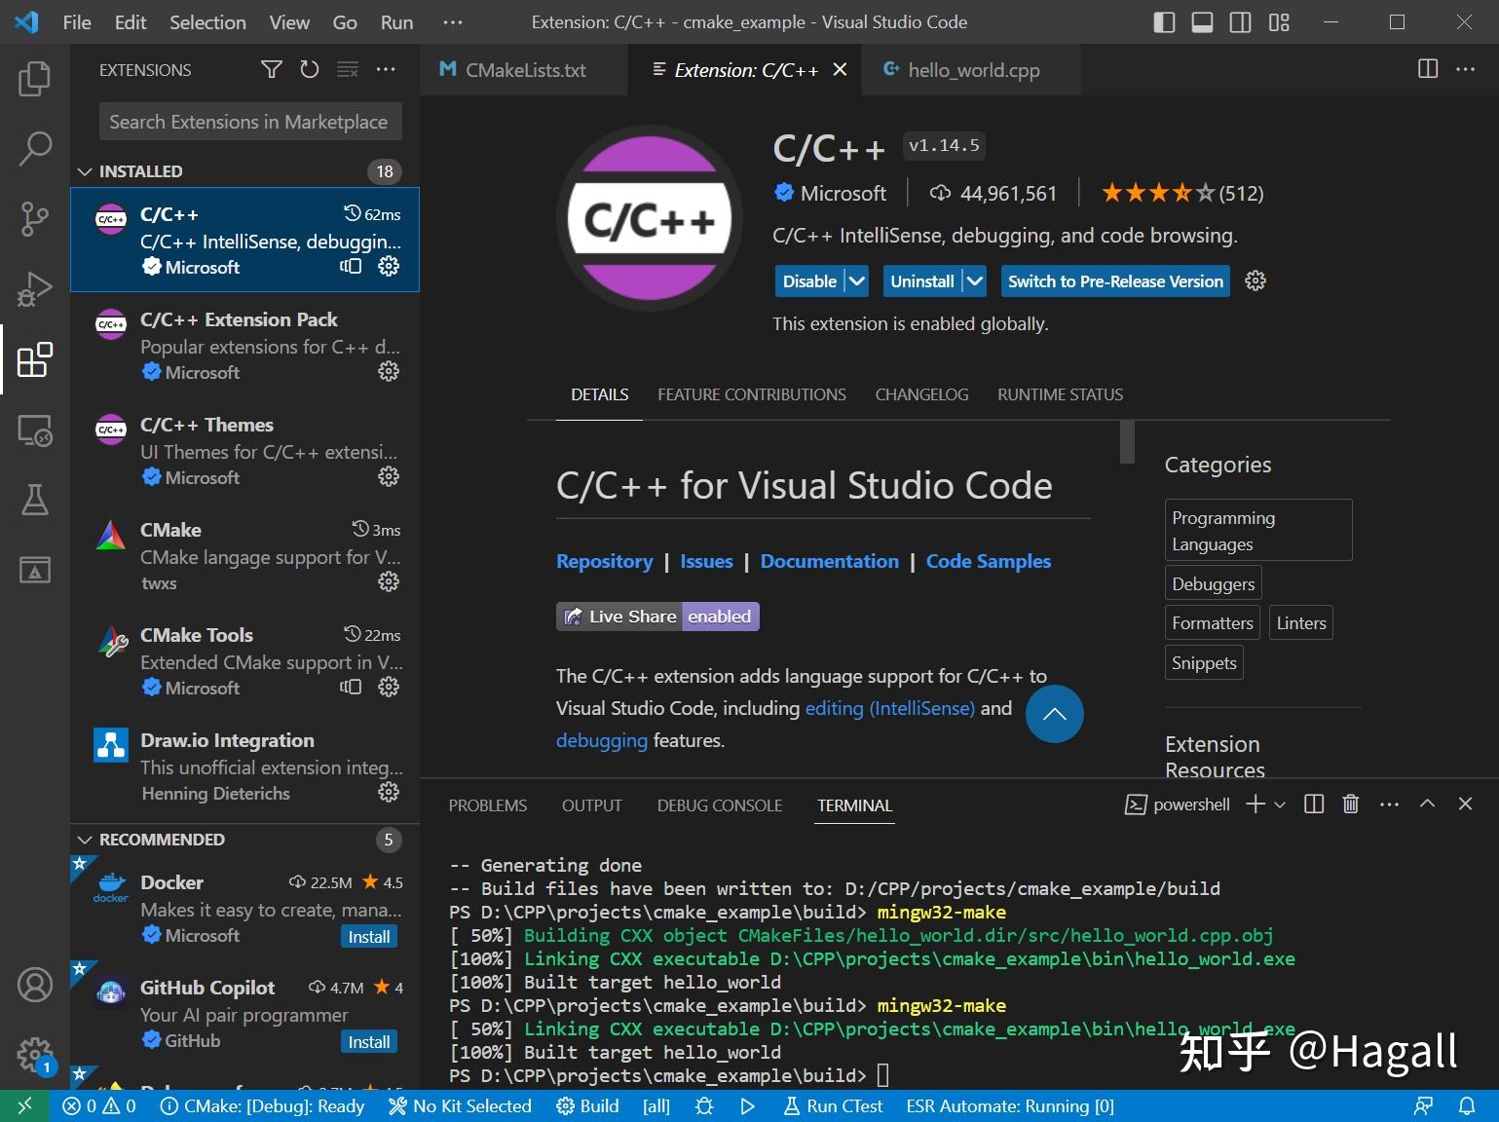The image size is (1499, 1122).
Task: Open the Repository link
Action: point(604,561)
